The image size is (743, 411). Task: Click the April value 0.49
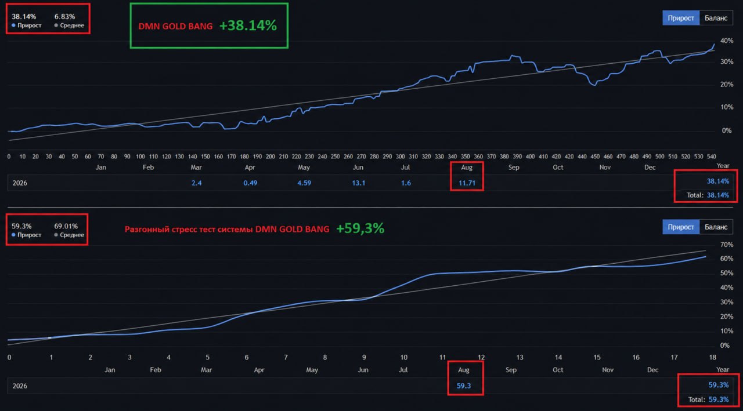(250, 183)
